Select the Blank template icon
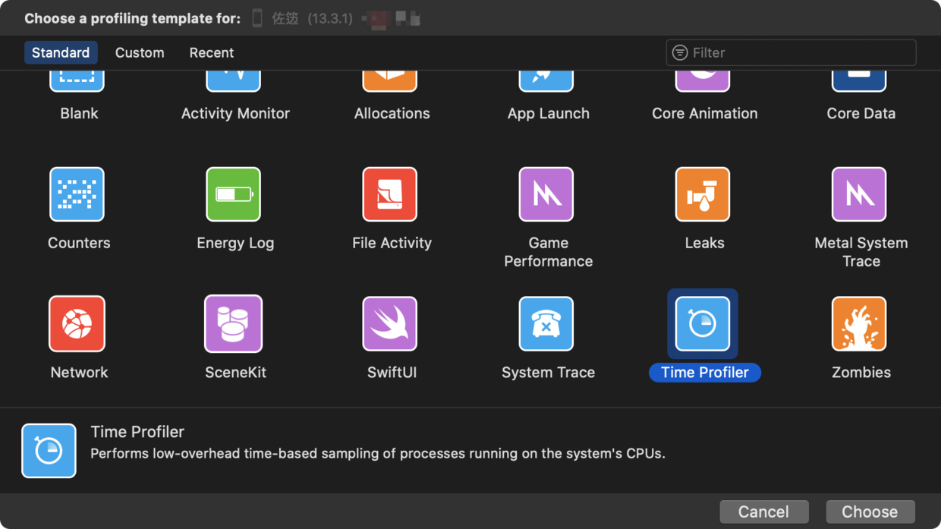Image resolution: width=941 pixels, height=529 pixels. click(77, 81)
